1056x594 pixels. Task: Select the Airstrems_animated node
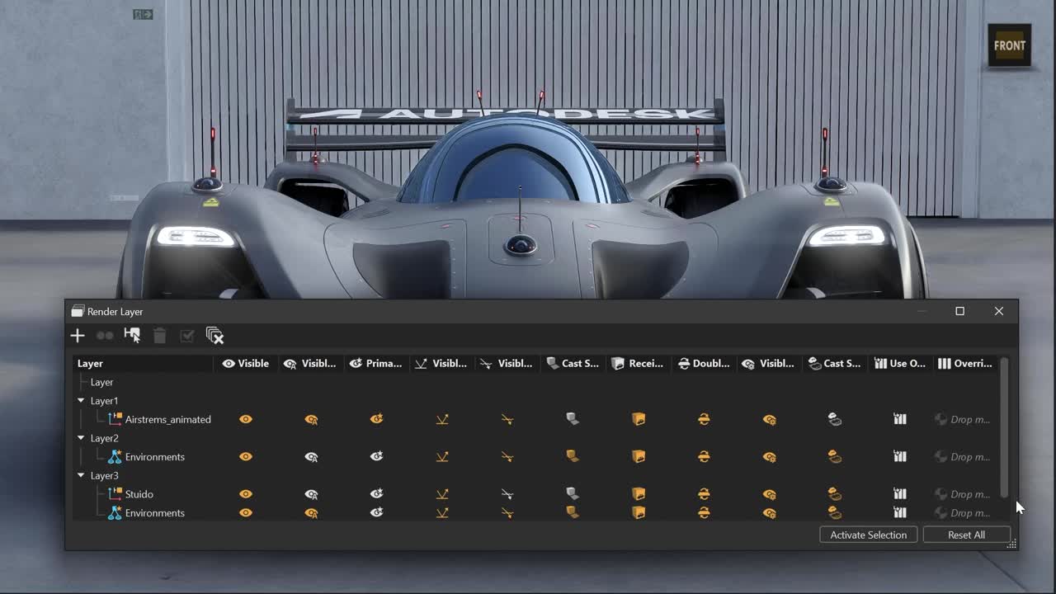pyautogui.click(x=167, y=419)
